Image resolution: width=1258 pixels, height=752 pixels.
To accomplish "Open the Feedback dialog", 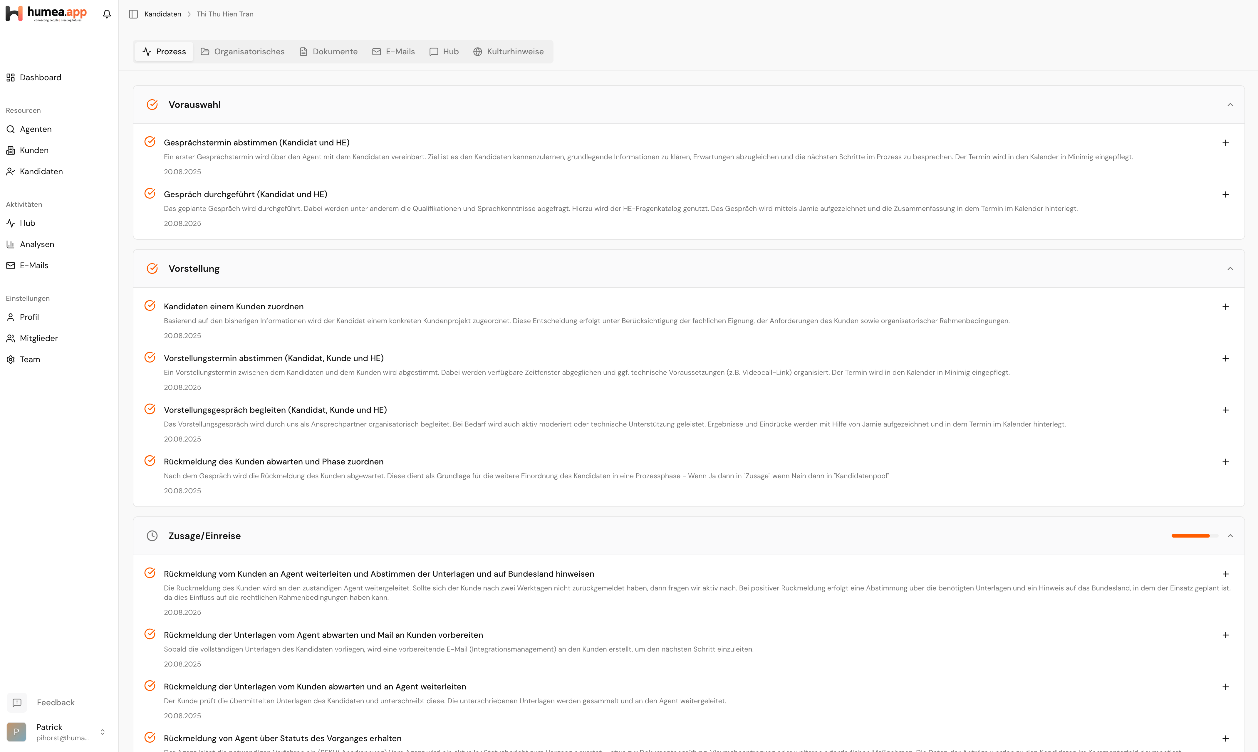I will click(x=55, y=702).
